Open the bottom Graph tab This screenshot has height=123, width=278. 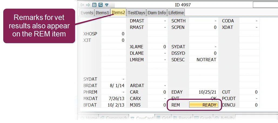[x=203, y=118]
